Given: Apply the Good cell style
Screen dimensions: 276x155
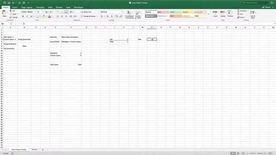Looking at the screenshot, I should (176, 12).
